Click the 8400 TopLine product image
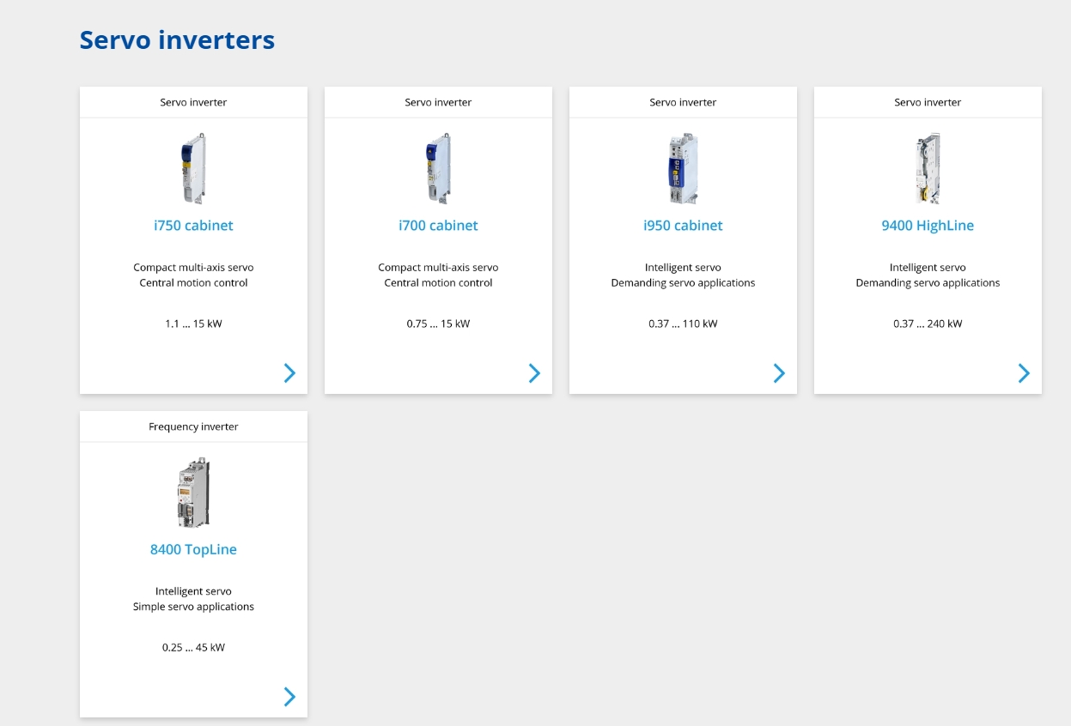Image resolution: width=1071 pixels, height=726 pixels. pyautogui.click(x=193, y=493)
